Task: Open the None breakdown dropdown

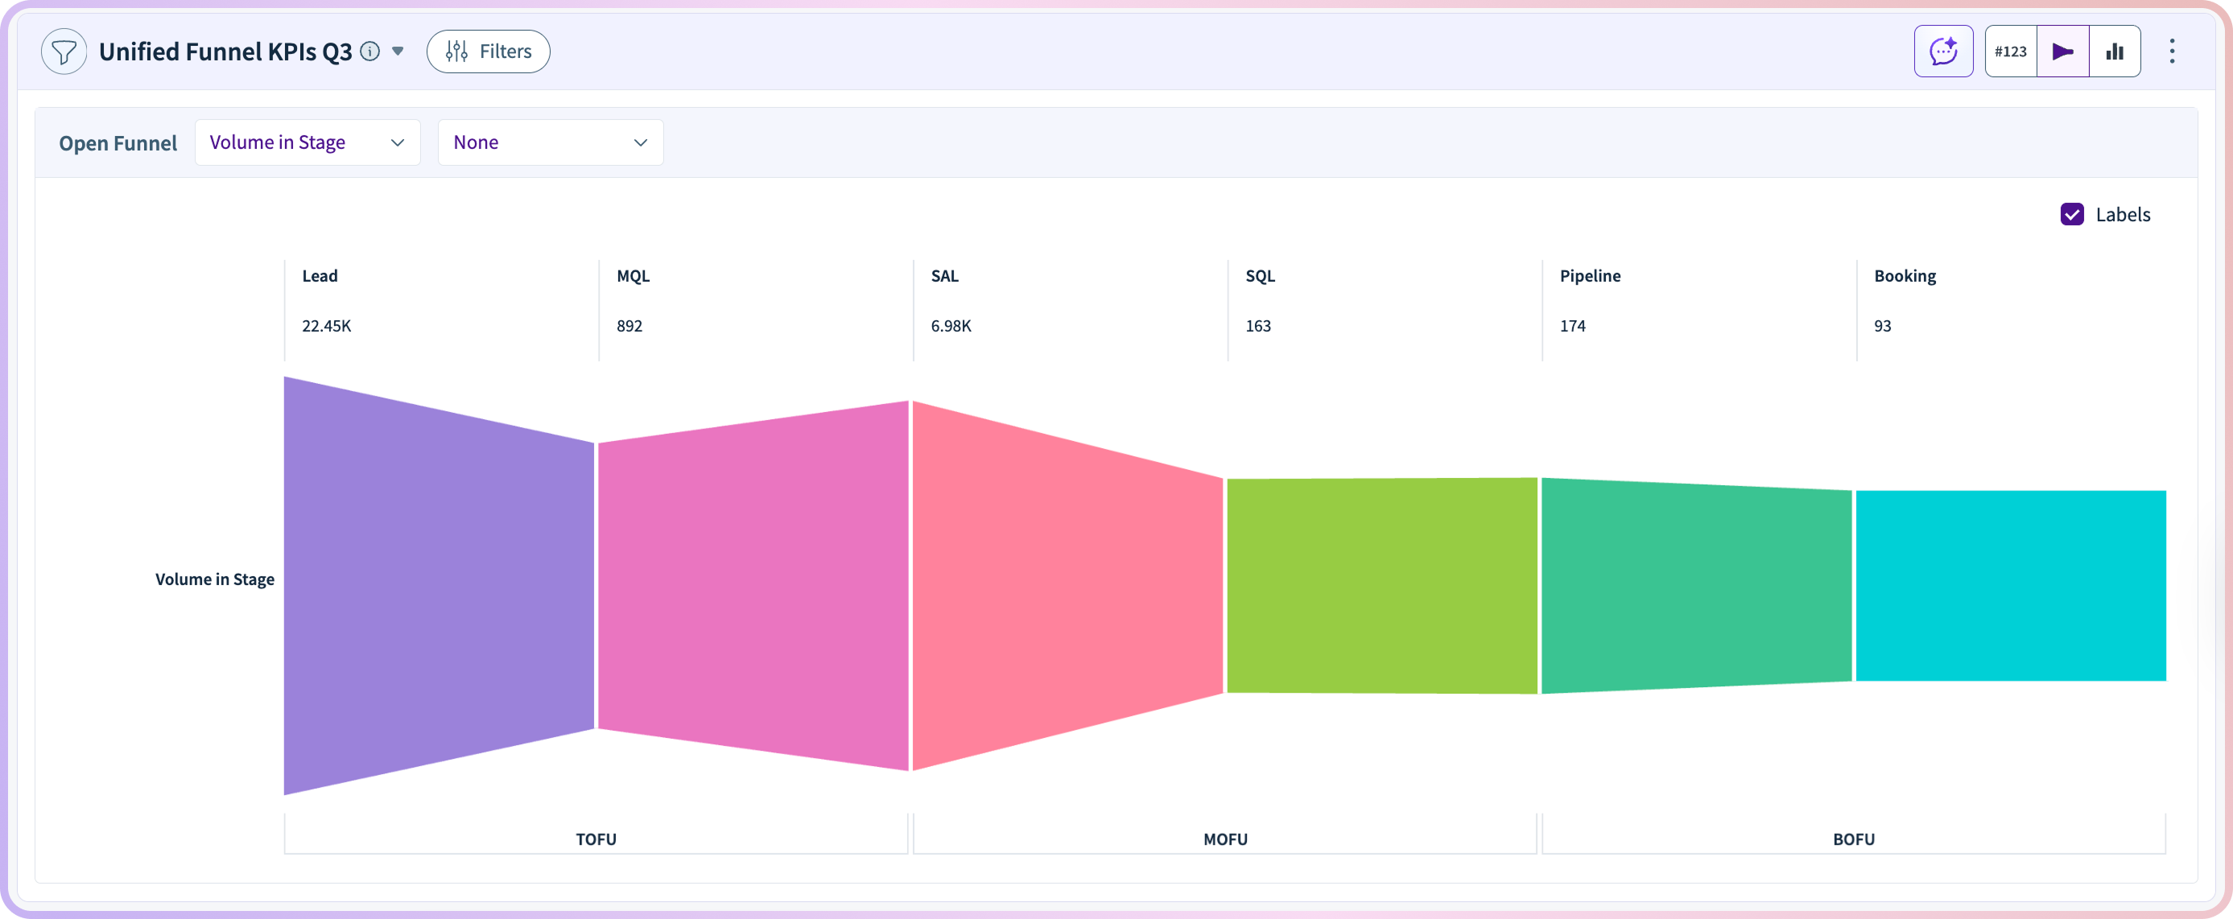Action: coord(550,142)
